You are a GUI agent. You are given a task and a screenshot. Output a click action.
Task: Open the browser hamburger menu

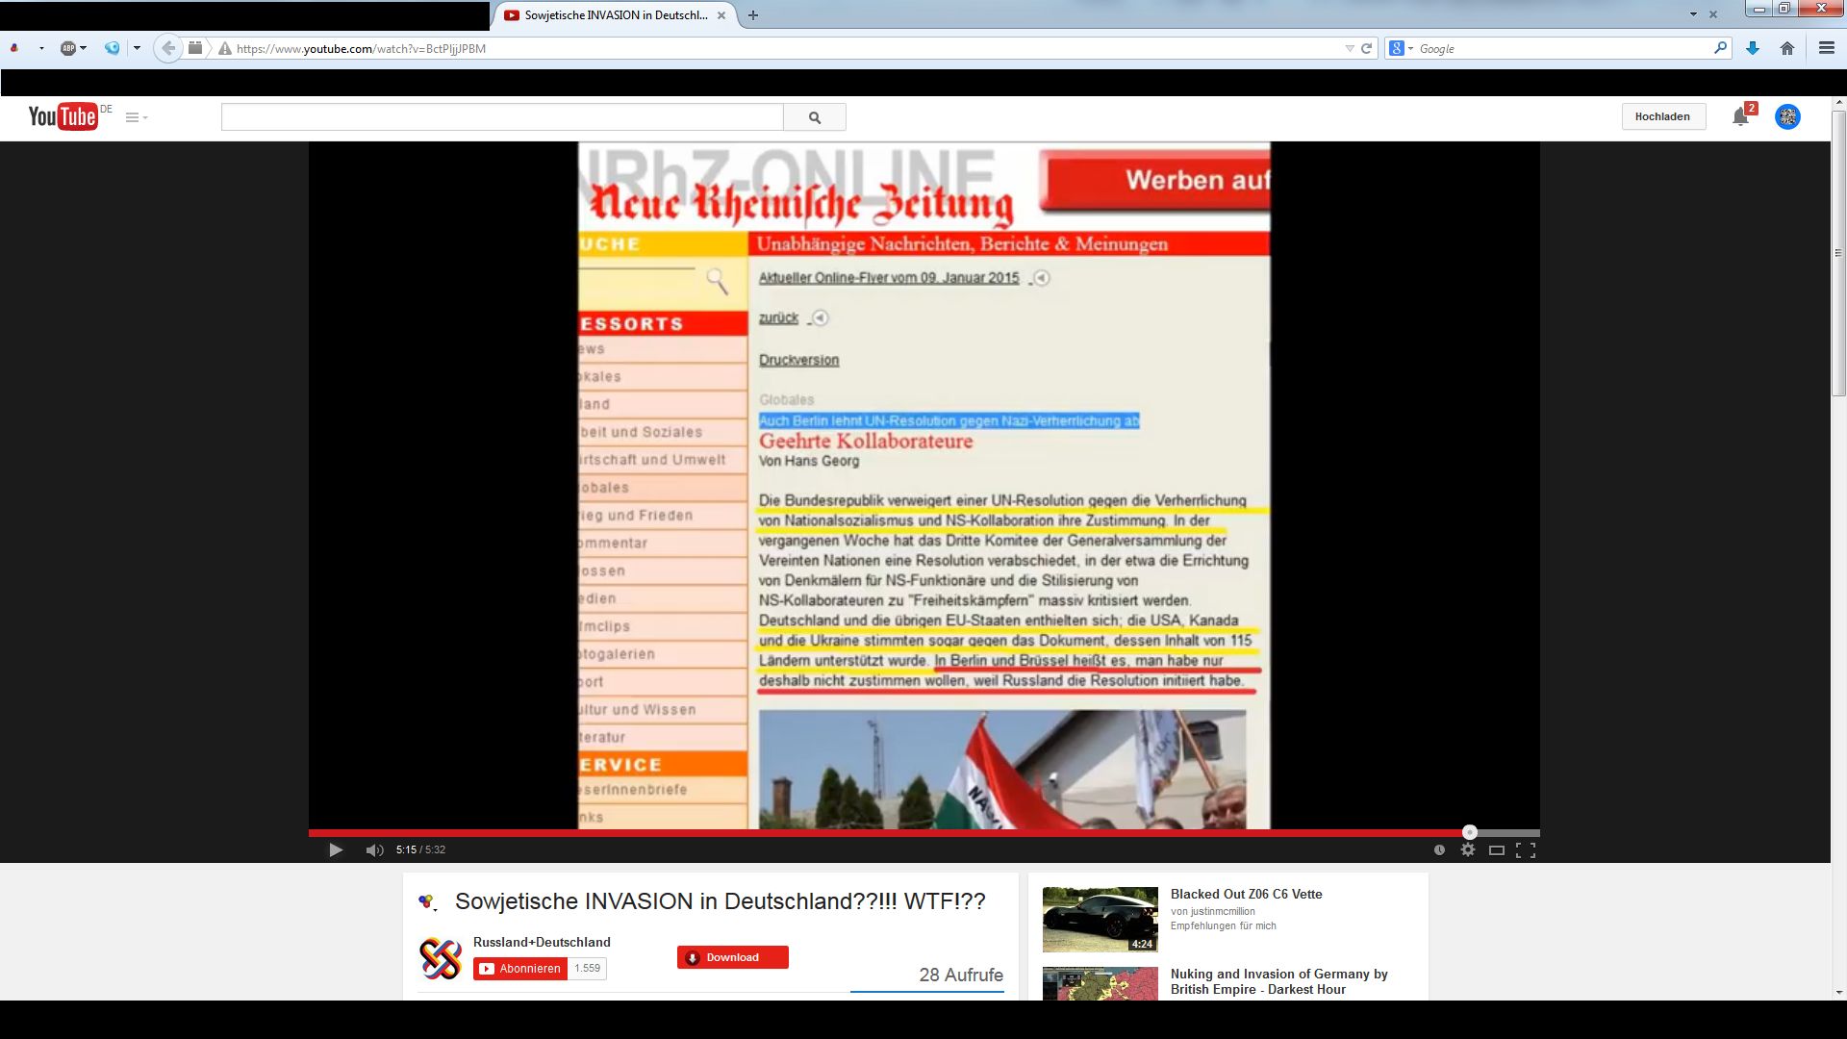[1826, 48]
